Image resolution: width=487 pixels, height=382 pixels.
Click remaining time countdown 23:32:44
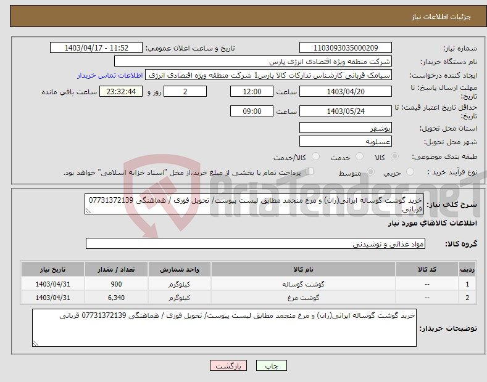click(121, 91)
